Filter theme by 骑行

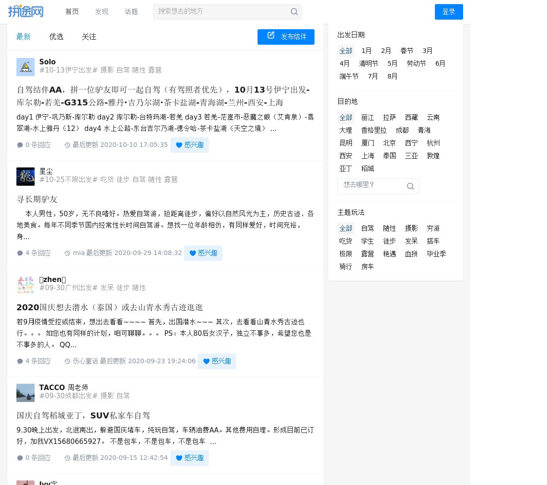346,267
